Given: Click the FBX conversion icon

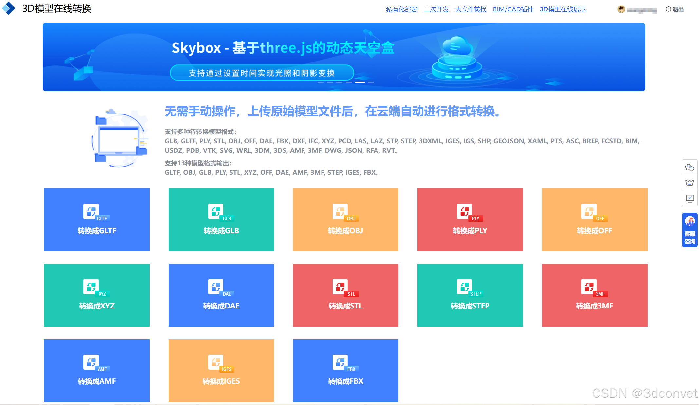Looking at the screenshot, I should (340, 362).
